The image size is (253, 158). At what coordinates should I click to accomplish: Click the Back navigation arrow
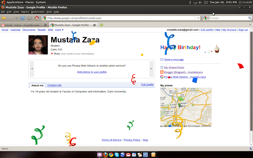4,18
